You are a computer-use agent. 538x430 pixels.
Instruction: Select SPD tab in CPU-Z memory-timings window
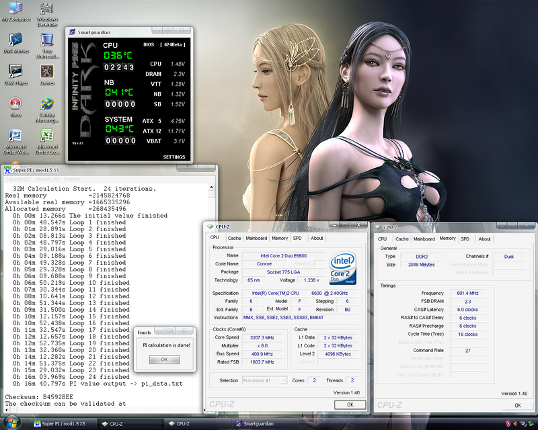click(x=465, y=239)
